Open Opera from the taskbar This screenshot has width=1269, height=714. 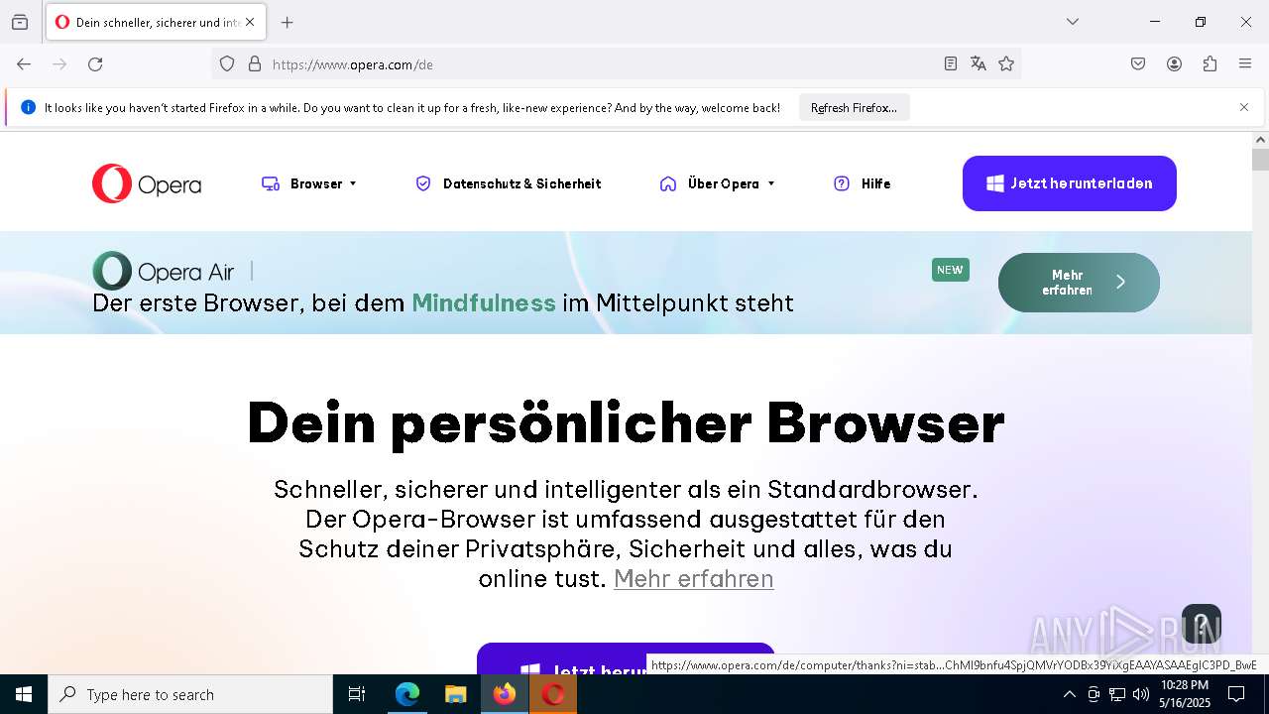click(553, 694)
